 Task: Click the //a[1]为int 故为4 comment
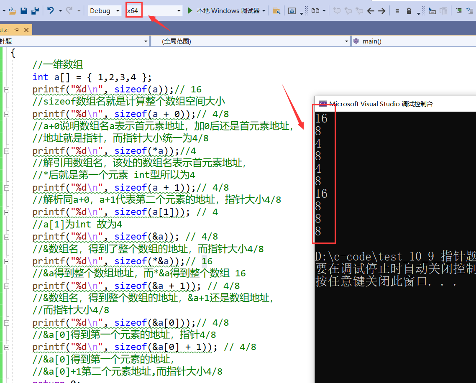77,224
